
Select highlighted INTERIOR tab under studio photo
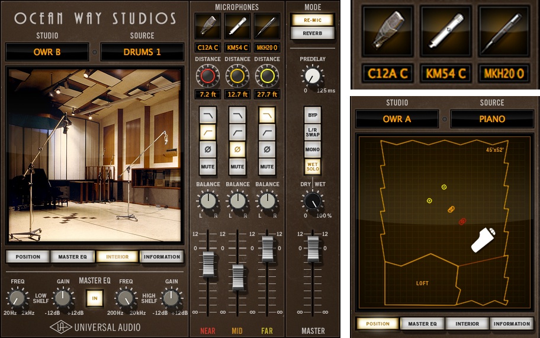117,257
